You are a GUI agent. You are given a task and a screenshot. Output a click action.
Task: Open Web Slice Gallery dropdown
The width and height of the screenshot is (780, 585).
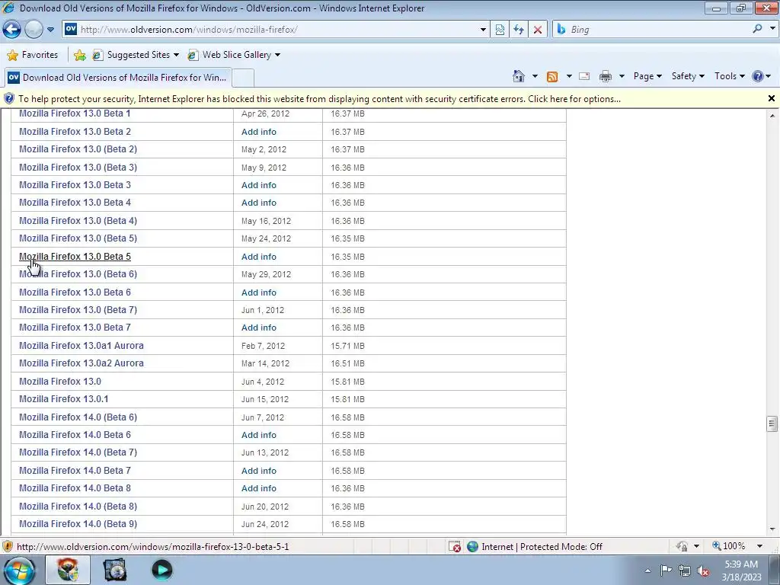click(235, 55)
